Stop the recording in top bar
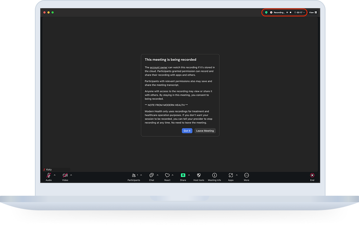The image size is (359, 226). coord(291,12)
